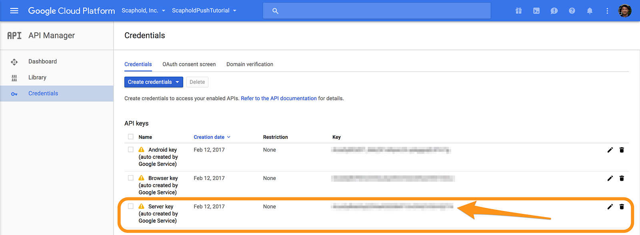Open the Server key name link
This screenshot has width=640, height=235.
pyautogui.click(x=158, y=213)
